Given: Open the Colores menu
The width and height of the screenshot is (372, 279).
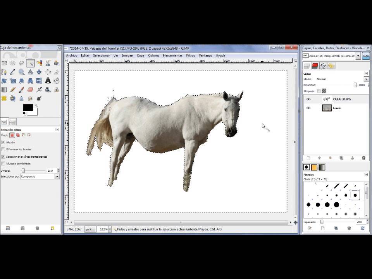Looking at the screenshot, I should pyautogui.click(x=153, y=55).
